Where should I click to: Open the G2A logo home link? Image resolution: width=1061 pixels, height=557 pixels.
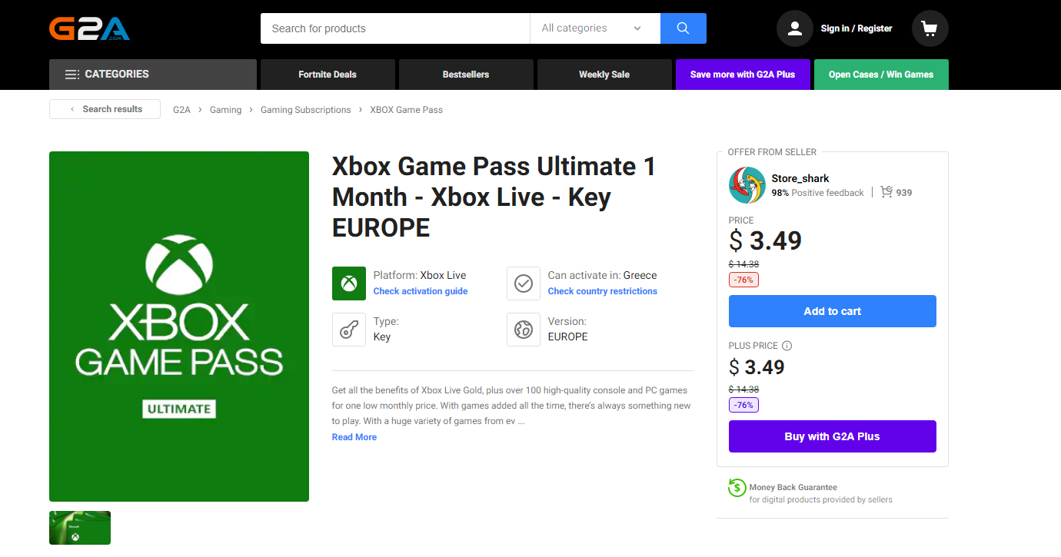click(89, 28)
